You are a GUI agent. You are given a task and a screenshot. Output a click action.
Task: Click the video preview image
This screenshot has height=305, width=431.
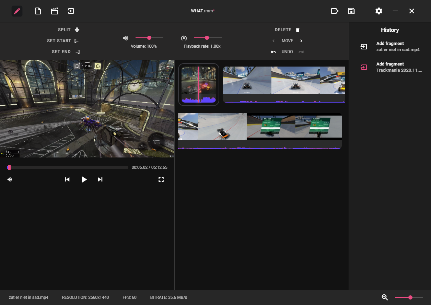click(x=87, y=108)
